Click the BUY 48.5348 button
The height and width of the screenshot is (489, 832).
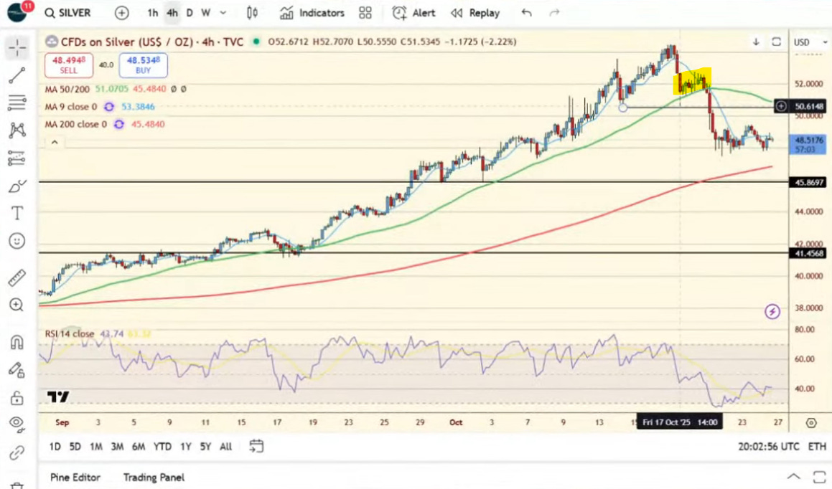[144, 65]
